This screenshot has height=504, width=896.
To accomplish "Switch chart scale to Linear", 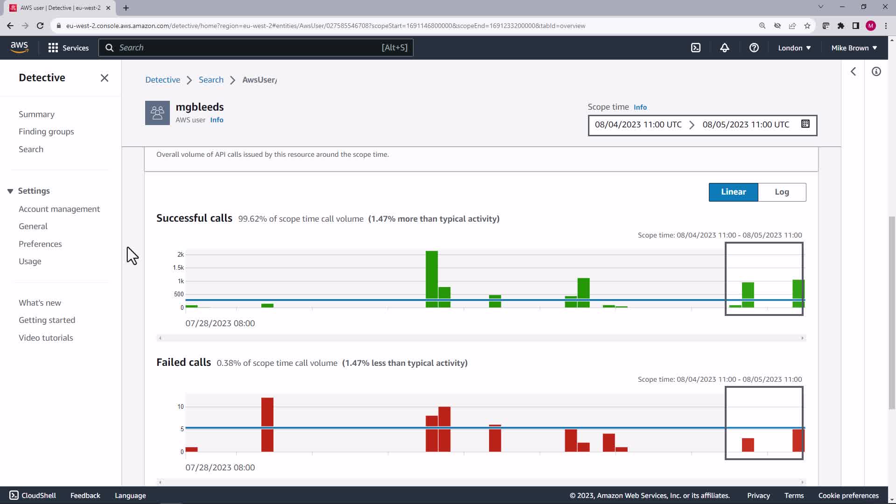I will coord(733,192).
